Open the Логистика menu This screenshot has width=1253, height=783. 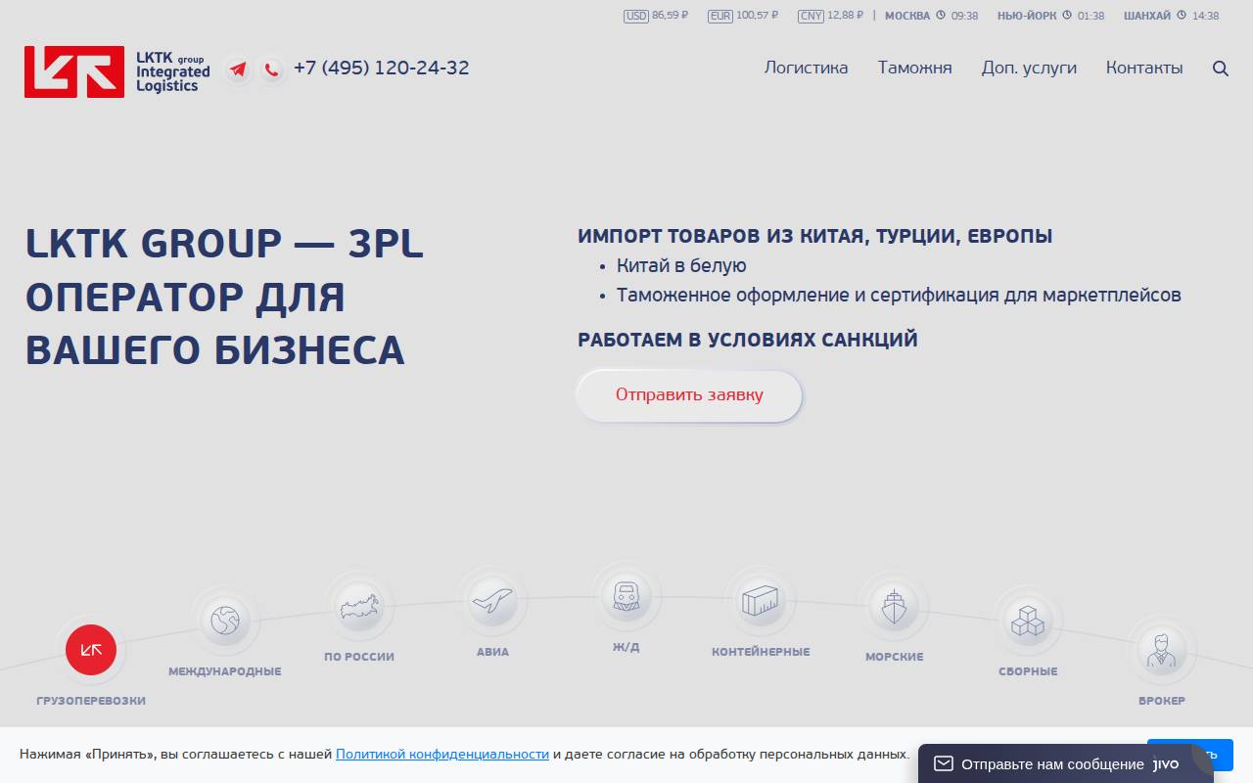pos(807,69)
